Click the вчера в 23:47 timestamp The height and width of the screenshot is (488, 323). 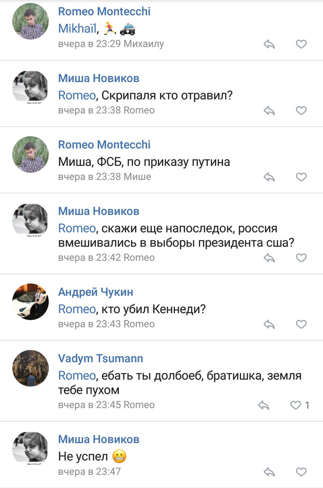90,472
